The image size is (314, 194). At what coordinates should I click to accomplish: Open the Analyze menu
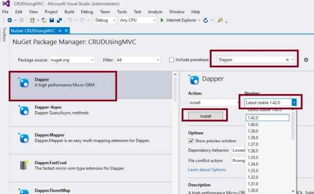(x=155, y=12)
